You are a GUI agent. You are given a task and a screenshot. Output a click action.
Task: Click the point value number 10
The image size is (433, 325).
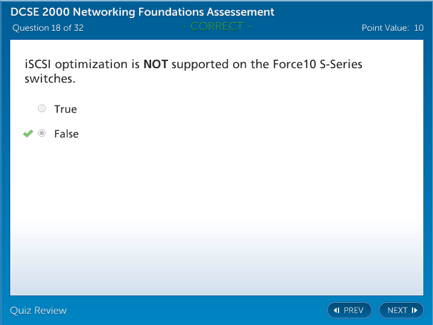click(419, 28)
